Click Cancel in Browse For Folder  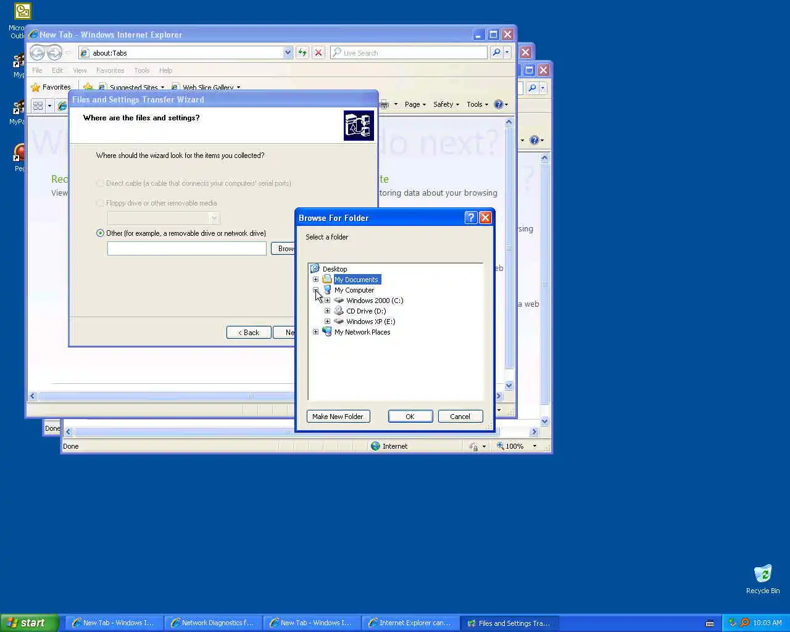tap(460, 417)
